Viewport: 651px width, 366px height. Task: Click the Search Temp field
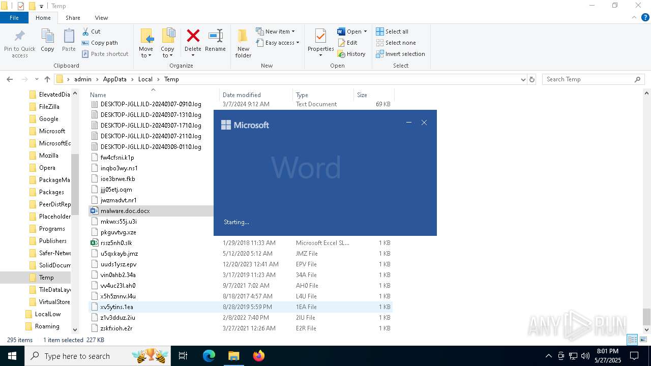pos(593,79)
